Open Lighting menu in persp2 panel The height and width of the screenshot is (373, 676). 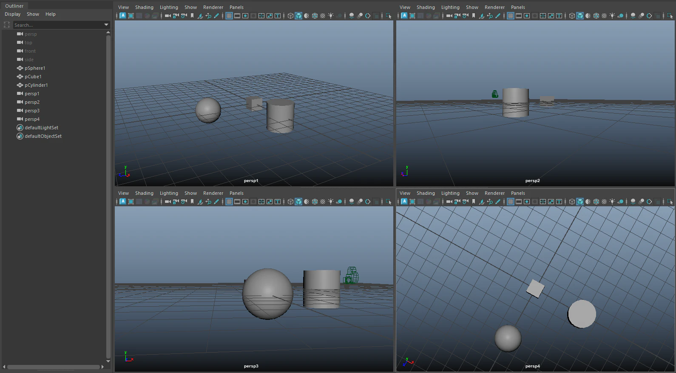point(450,7)
